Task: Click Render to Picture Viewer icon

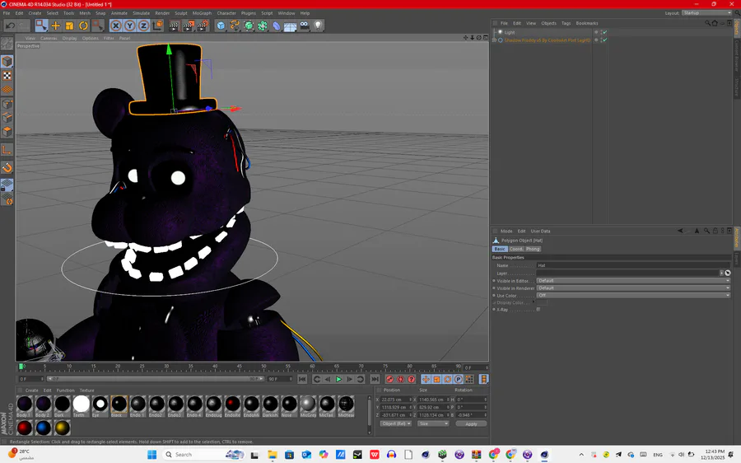Action: tap(188, 26)
